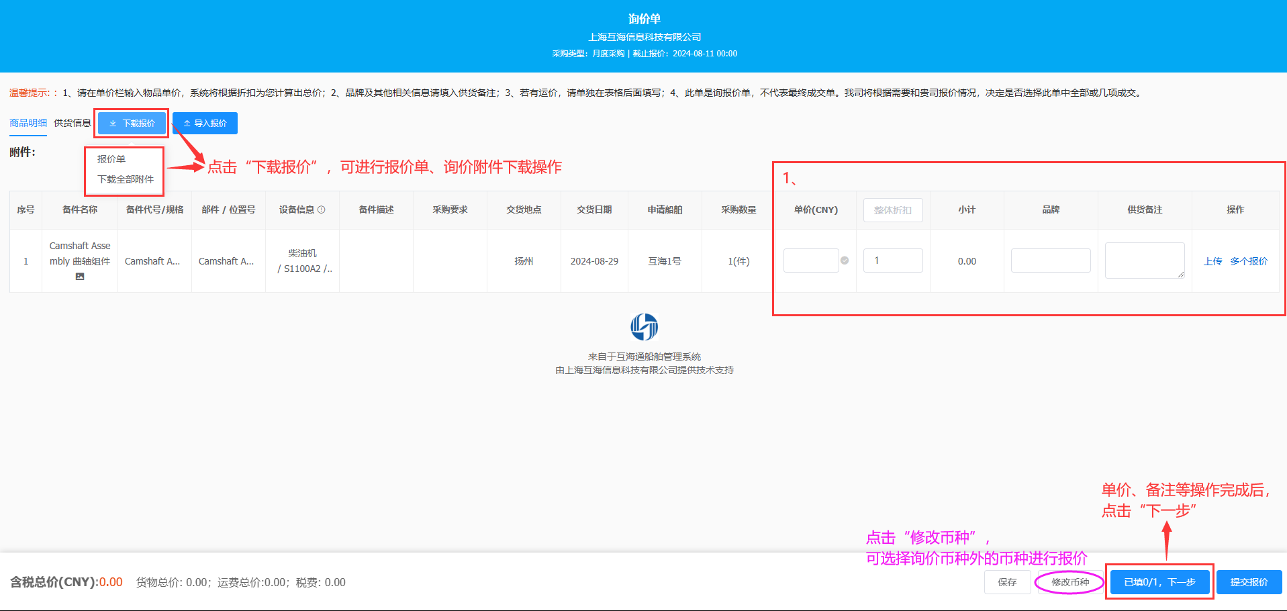Choose 报价单 from the download menu
Viewport: 1287px width, 611px height.
111,159
